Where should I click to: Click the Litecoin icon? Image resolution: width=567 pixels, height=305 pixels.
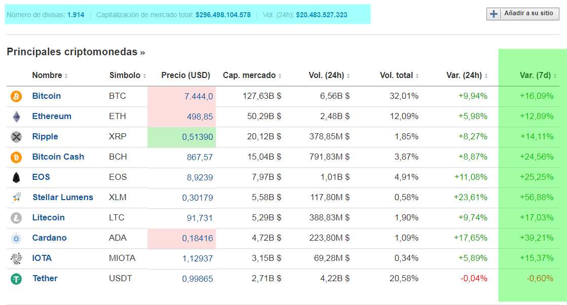16,218
